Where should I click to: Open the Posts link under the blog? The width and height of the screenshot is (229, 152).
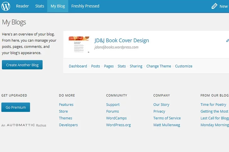[95, 66]
